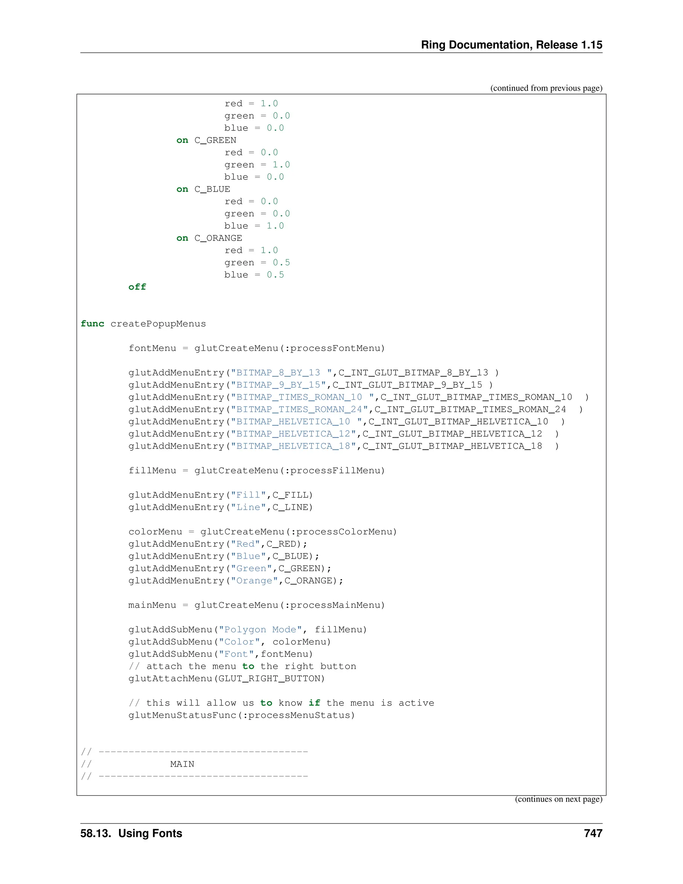Click page number 747
Viewport: 683px width, 884px height.
593,833
